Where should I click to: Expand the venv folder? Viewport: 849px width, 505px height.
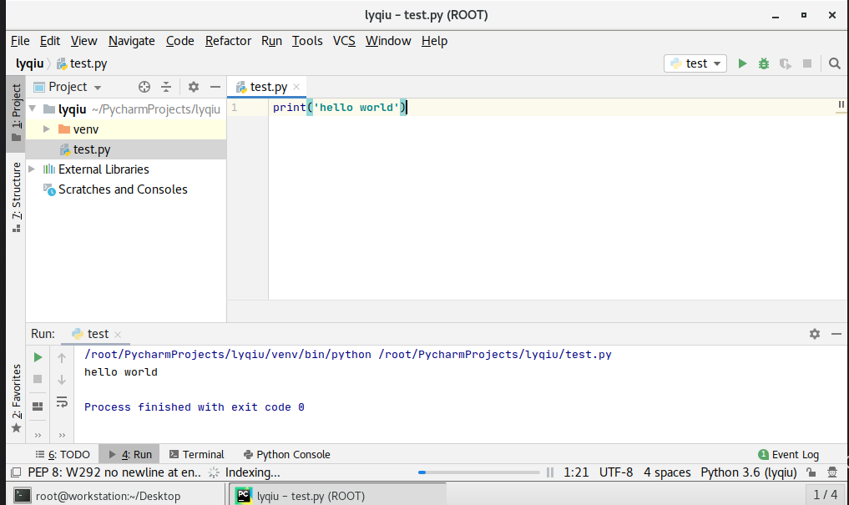click(47, 129)
